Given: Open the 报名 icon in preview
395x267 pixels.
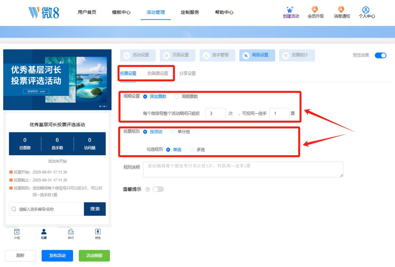Looking at the screenshot, I should (98, 231).
